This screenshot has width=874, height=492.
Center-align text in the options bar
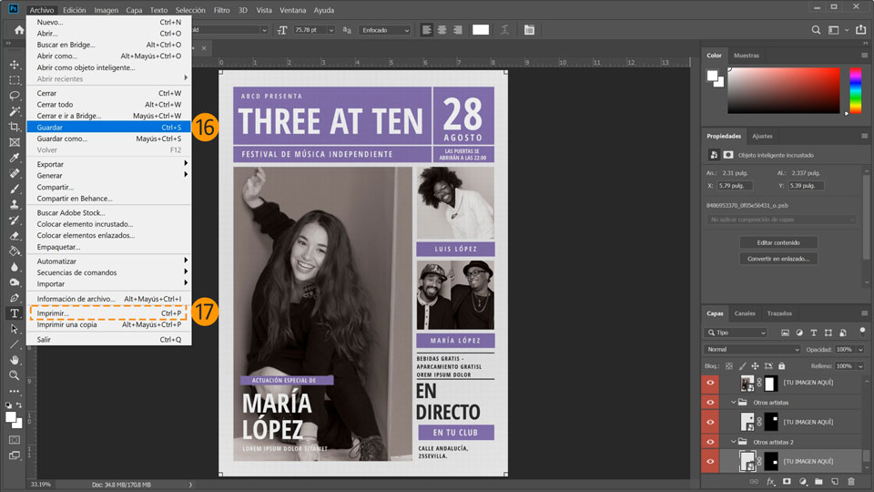click(x=442, y=30)
